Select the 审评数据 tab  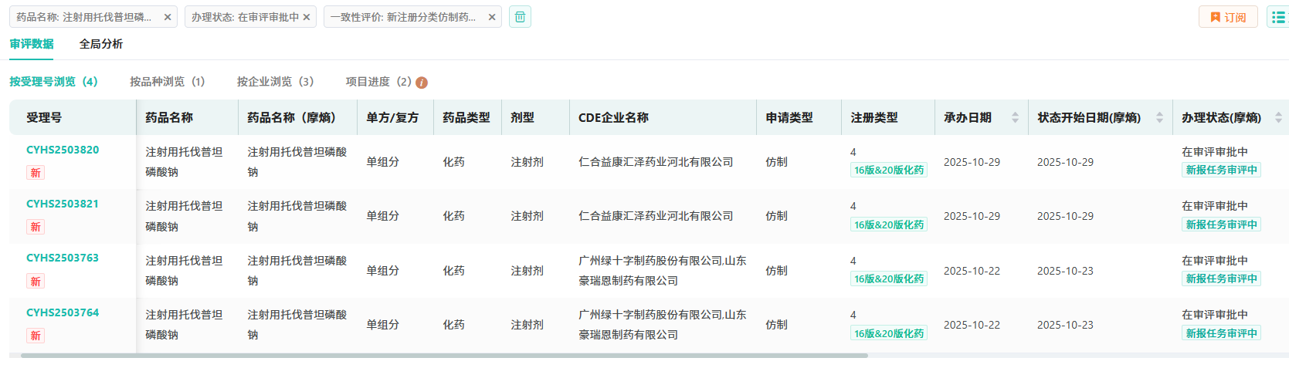pyautogui.click(x=32, y=44)
